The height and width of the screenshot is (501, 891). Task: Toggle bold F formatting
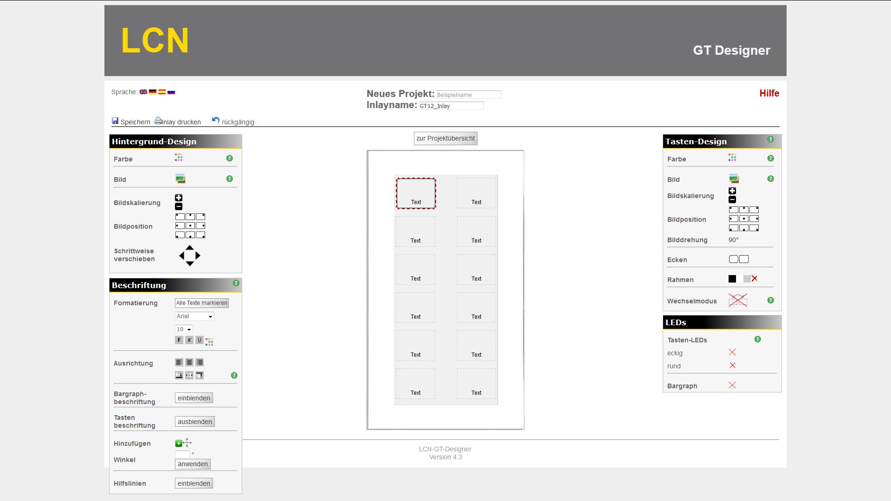coord(179,340)
